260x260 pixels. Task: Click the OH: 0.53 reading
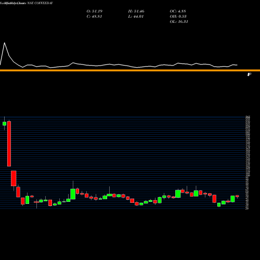[x=178, y=17]
